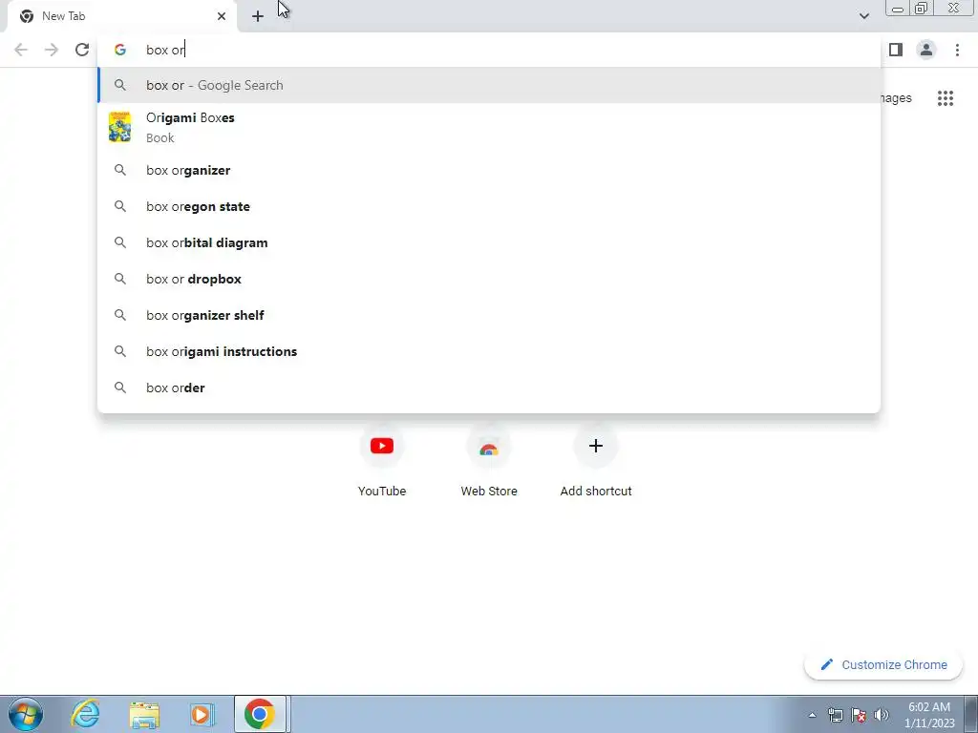Click the network tray icon
Image resolution: width=978 pixels, height=733 pixels.
pyautogui.click(x=835, y=715)
